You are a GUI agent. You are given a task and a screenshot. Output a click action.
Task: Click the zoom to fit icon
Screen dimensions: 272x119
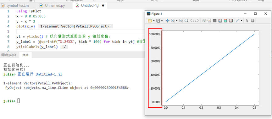186,21
